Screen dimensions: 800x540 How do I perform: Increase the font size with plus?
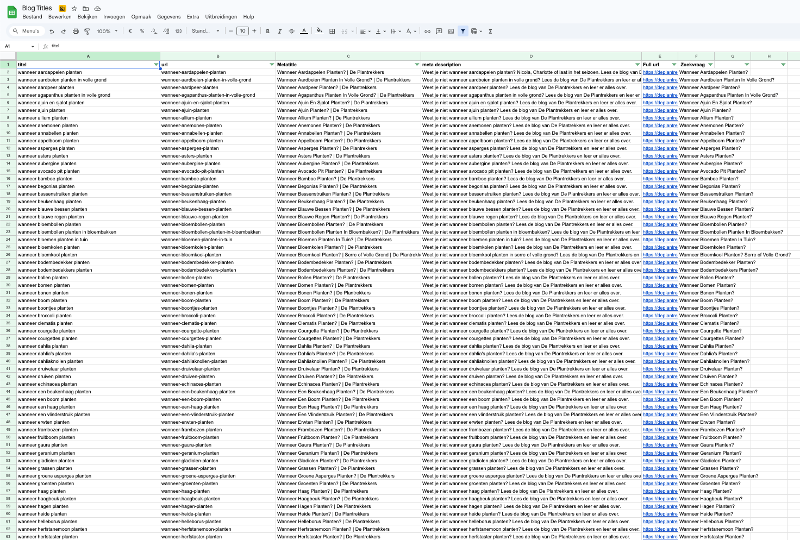[x=254, y=31]
